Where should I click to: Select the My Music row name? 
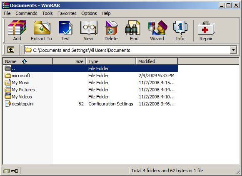21,83
